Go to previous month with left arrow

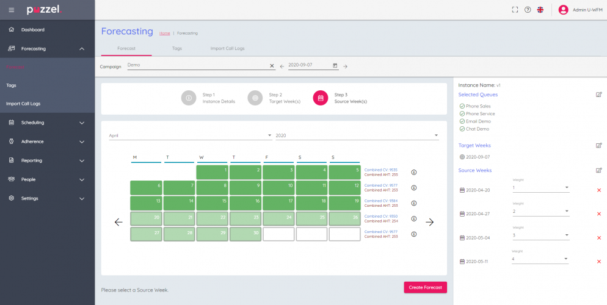[118, 222]
